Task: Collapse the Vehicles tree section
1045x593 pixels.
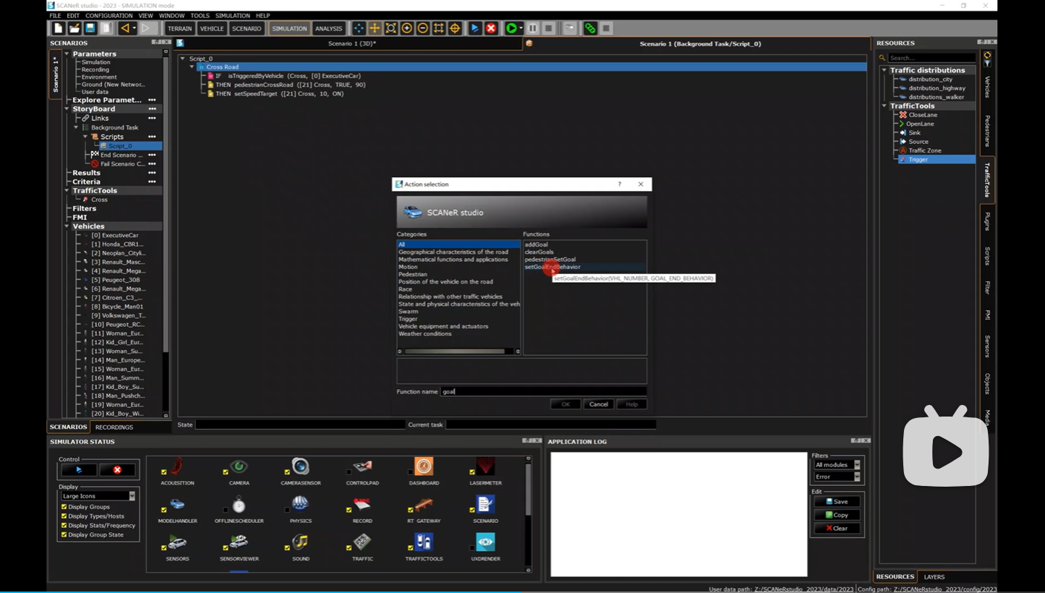Action: (x=67, y=226)
